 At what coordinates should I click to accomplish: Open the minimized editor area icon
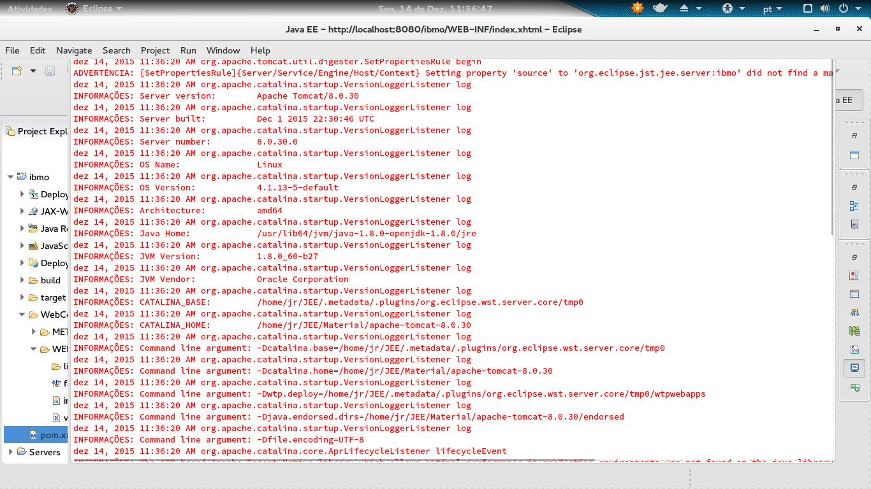854,155
